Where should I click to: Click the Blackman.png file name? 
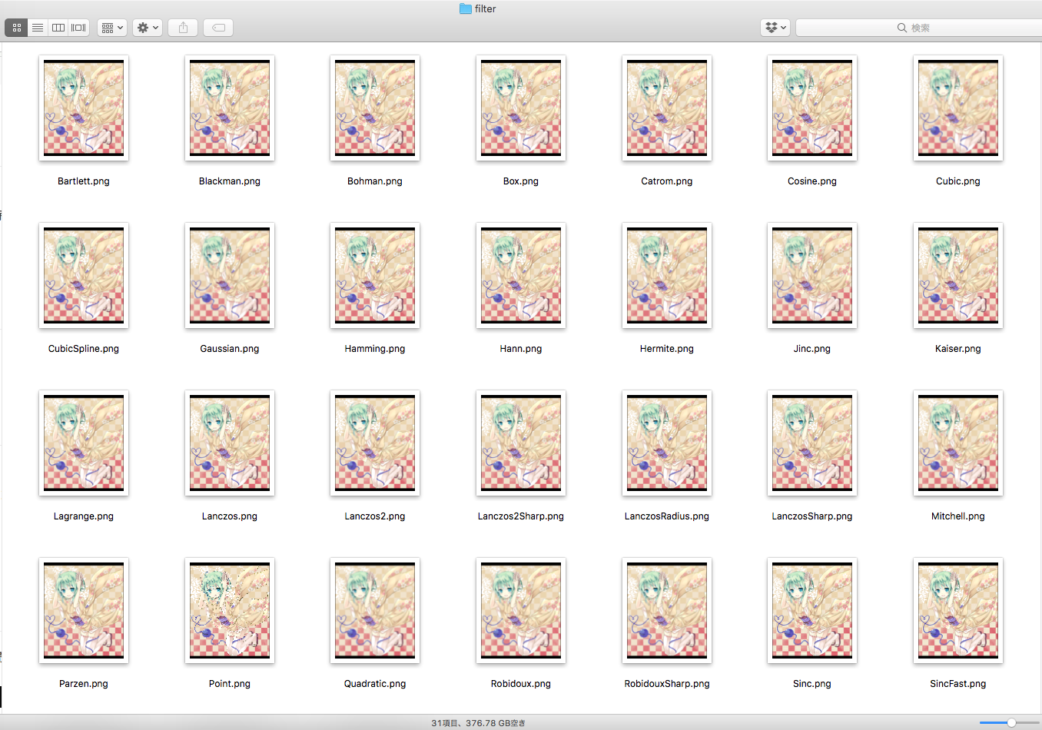(x=230, y=181)
